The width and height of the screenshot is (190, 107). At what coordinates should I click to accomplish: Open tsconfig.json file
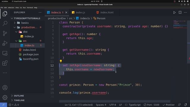pos(31,59)
